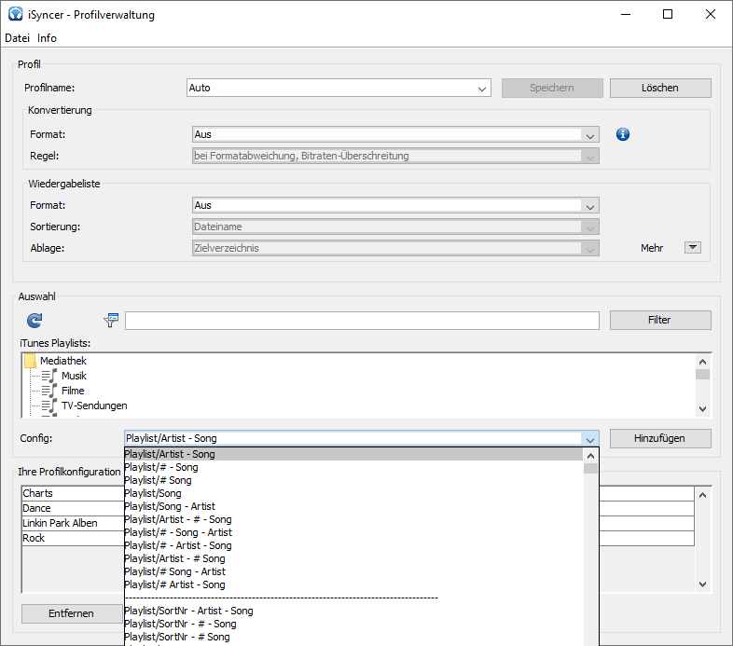Collapse the Config dropdown arrow
The image size is (733, 646).
point(590,439)
